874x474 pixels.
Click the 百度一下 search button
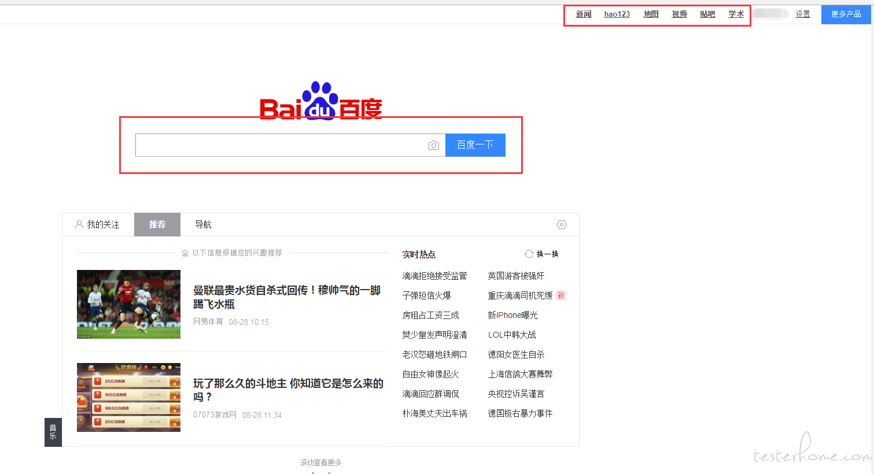coord(475,145)
